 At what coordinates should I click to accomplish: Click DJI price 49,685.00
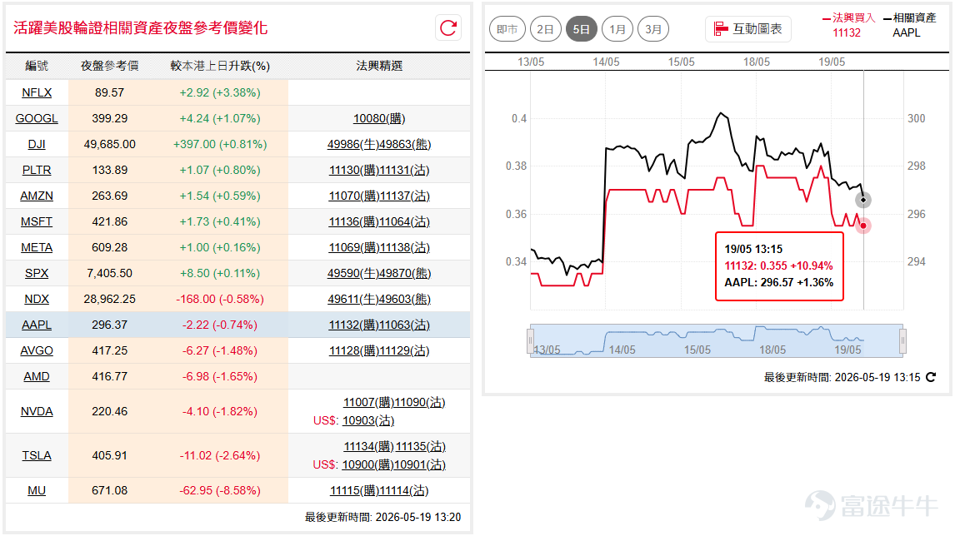110,144
